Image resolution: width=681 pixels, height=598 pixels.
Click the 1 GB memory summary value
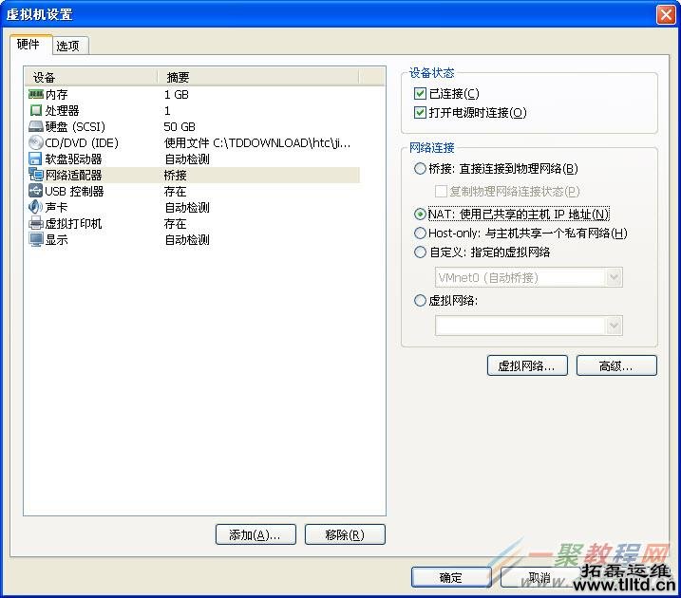pos(177,94)
